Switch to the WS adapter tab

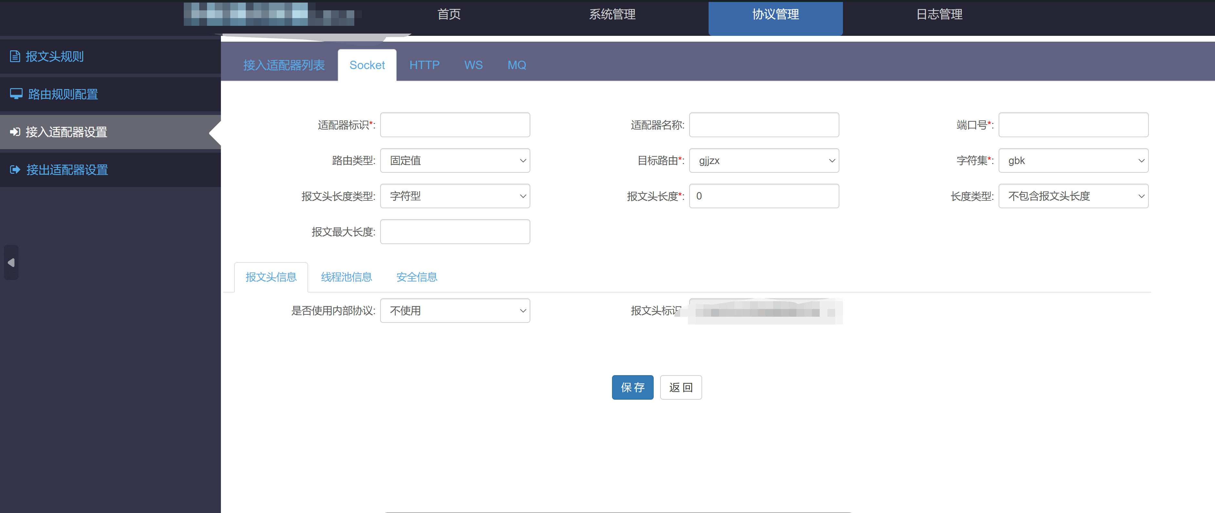tap(473, 65)
